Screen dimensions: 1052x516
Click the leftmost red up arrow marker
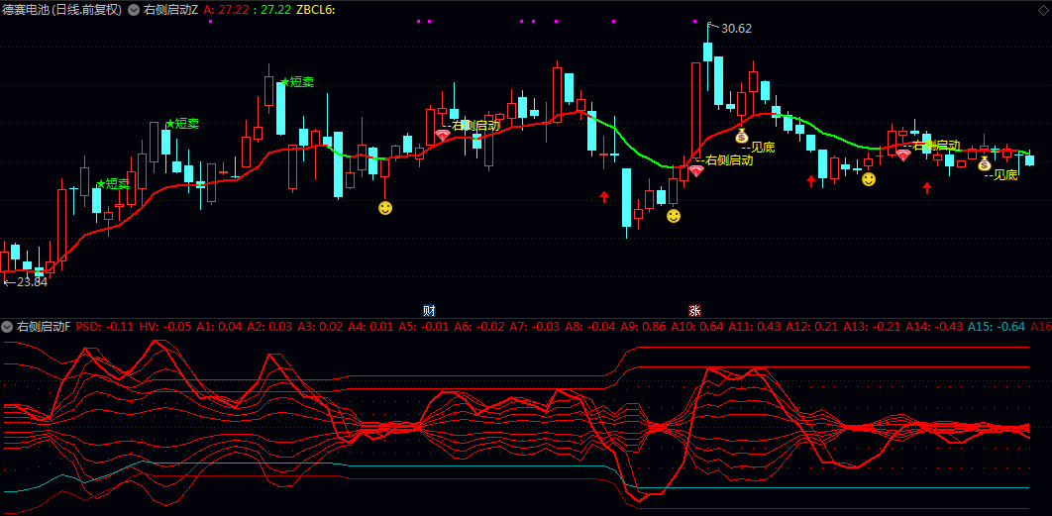point(604,196)
